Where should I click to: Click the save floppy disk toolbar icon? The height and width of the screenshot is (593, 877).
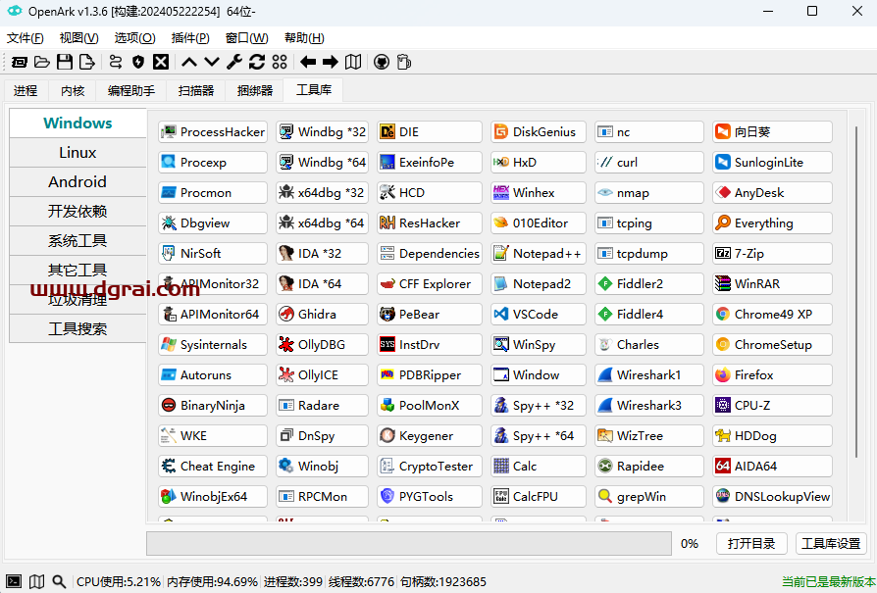pos(65,62)
